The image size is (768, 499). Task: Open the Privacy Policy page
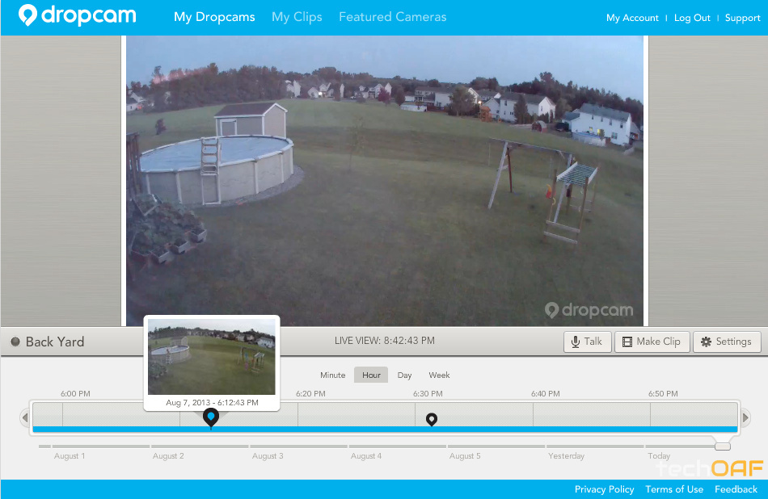point(604,489)
